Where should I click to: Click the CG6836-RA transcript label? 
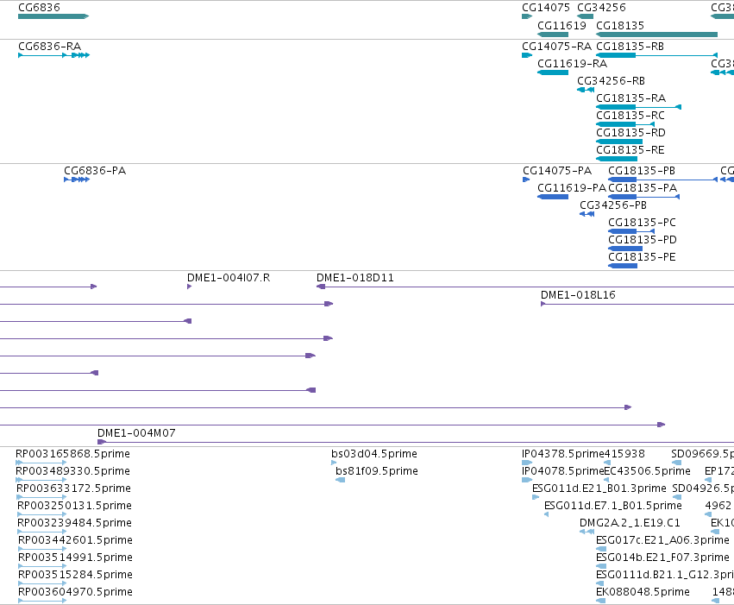[x=50, y=47]
